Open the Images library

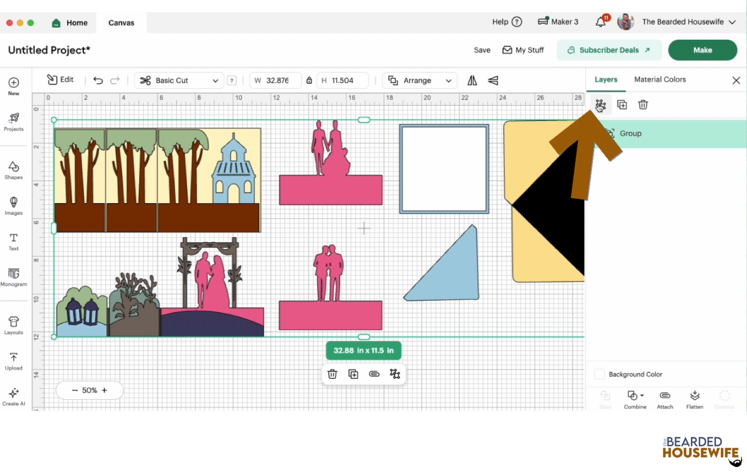(14, 206)
